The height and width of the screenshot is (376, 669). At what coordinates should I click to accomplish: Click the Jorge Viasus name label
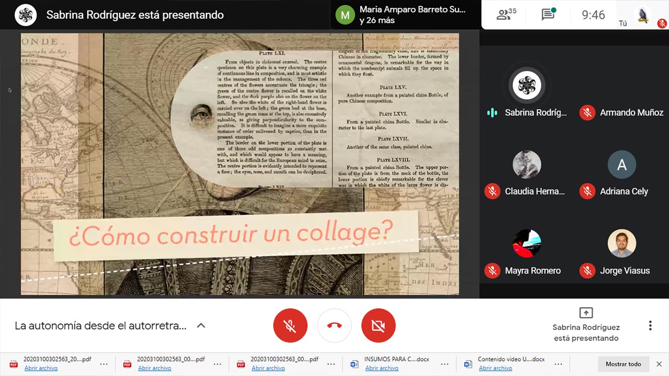click(625, 271)
